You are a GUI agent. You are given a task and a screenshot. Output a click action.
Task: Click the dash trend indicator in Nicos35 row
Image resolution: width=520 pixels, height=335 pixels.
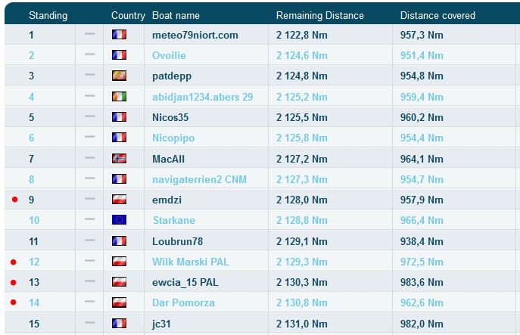tap(90, 117)
